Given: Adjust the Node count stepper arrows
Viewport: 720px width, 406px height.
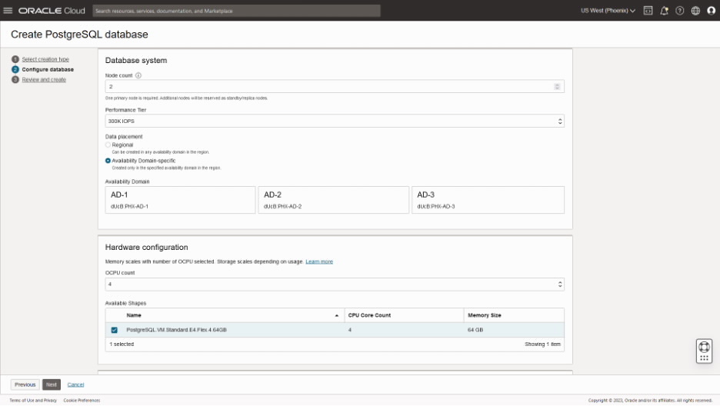Looking at the screenshot, I should click(x=557, y=86).
